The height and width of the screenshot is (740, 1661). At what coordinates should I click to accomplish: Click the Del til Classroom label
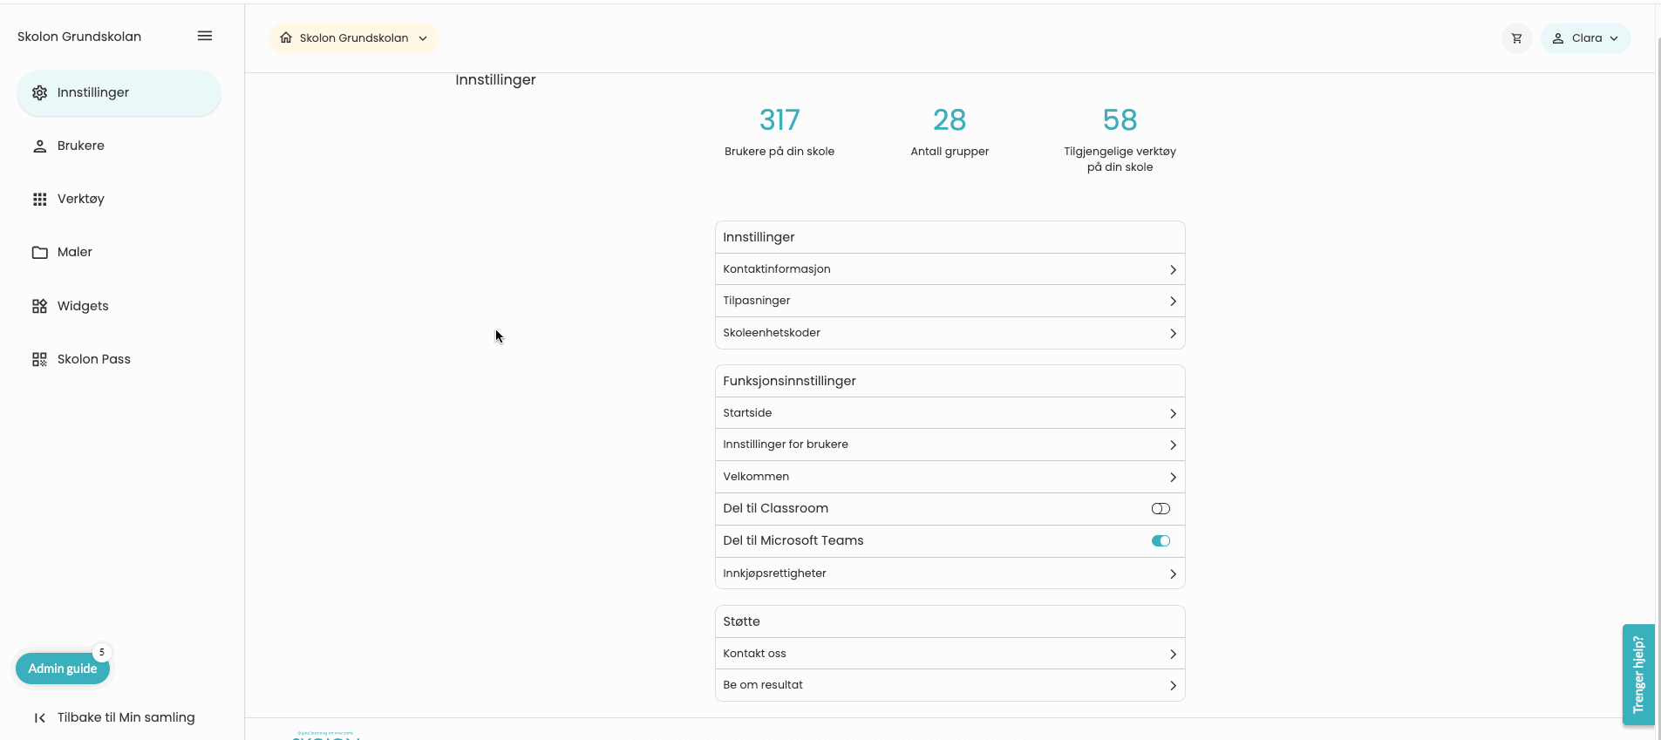(775, 508)
